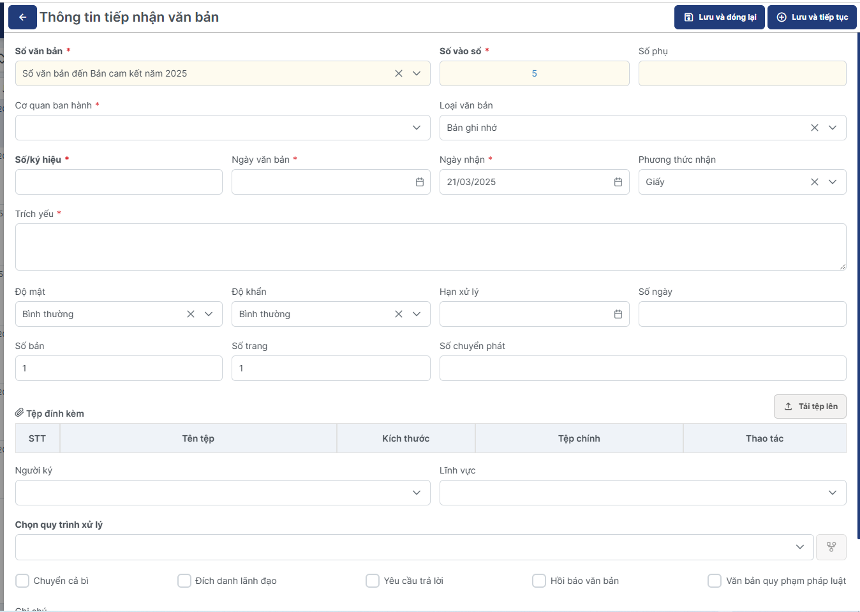Click the back arrow button
Viewport: 860px width, 612px height.
click(x=22, y=17)
